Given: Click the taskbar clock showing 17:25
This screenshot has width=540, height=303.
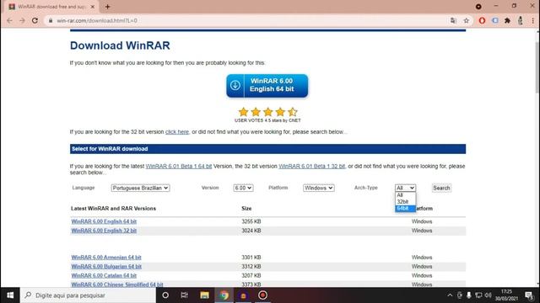Looking at the screenshot, I should coord(506,295).
